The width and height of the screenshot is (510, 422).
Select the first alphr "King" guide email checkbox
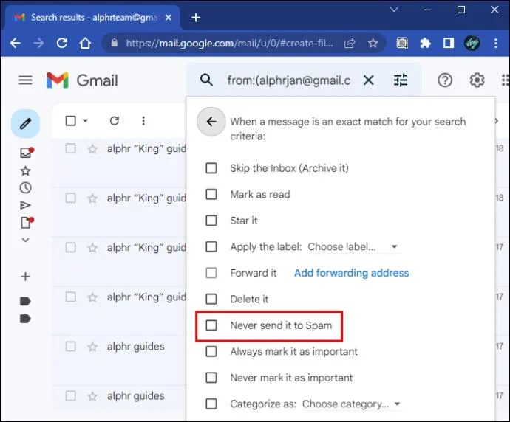click(x=70, y=149)
